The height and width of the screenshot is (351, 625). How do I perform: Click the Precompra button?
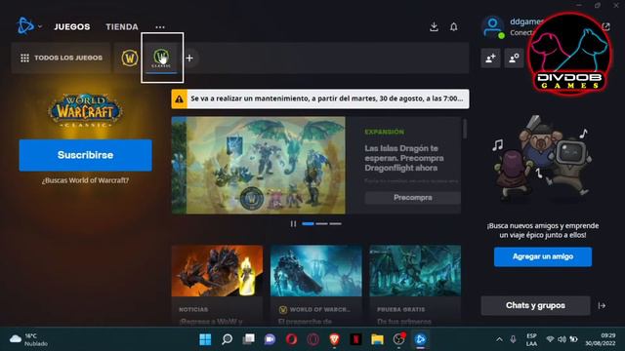[x=412, y=198]
